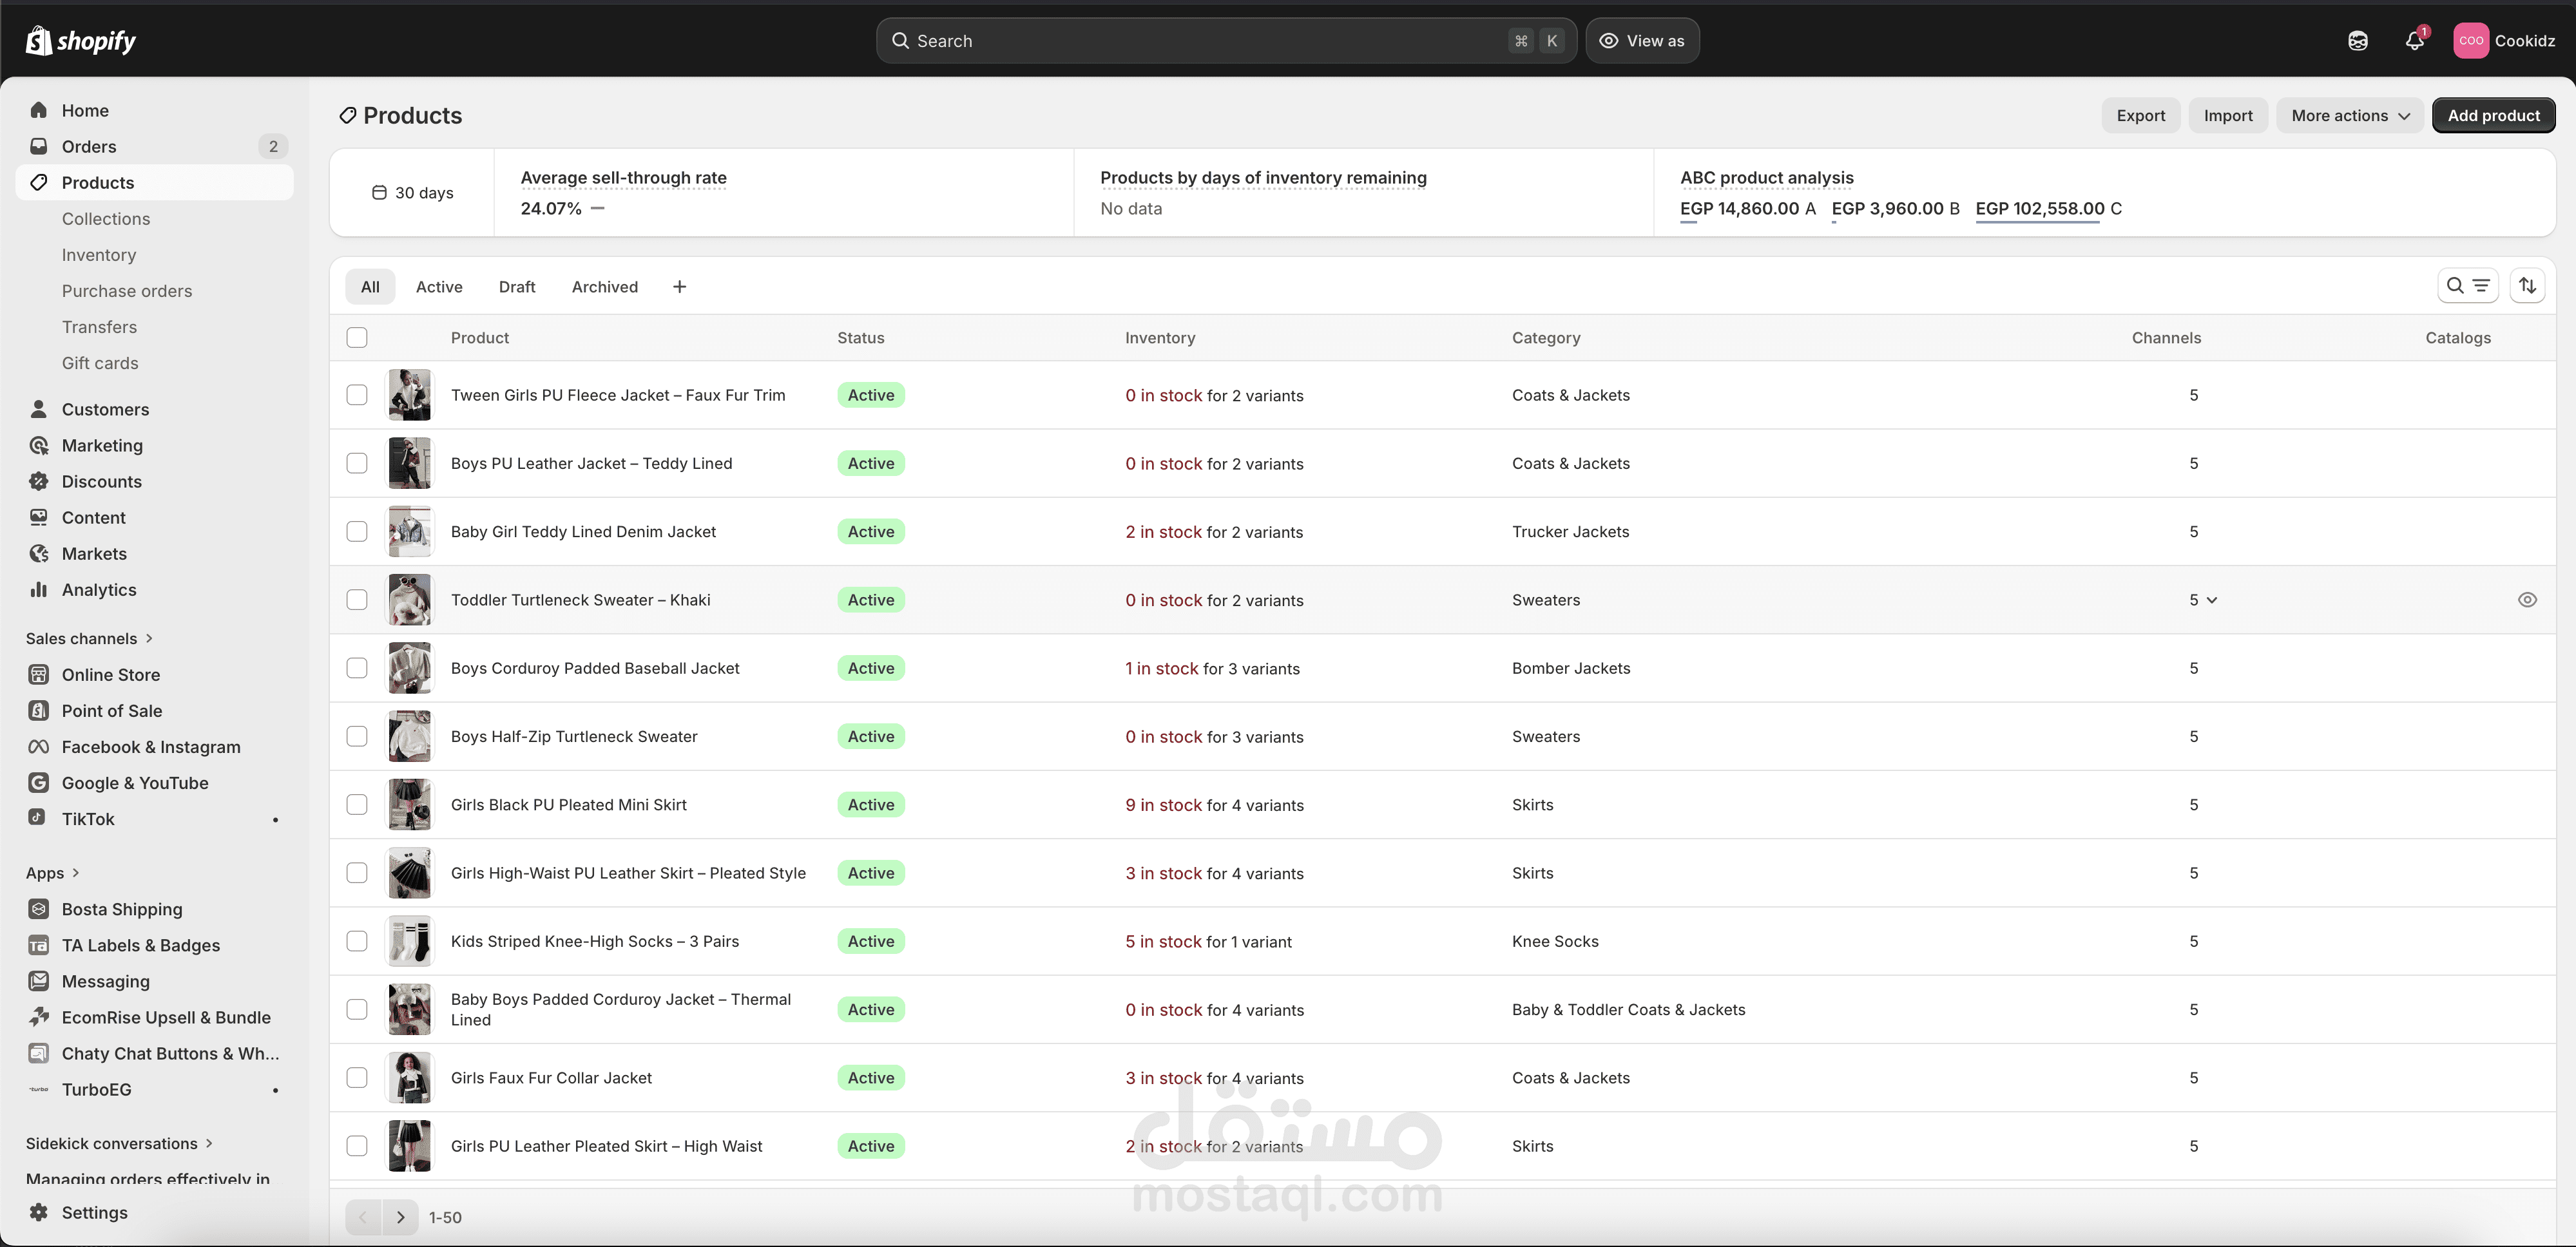Open Transfers in the sidebar

pos(99,327)
